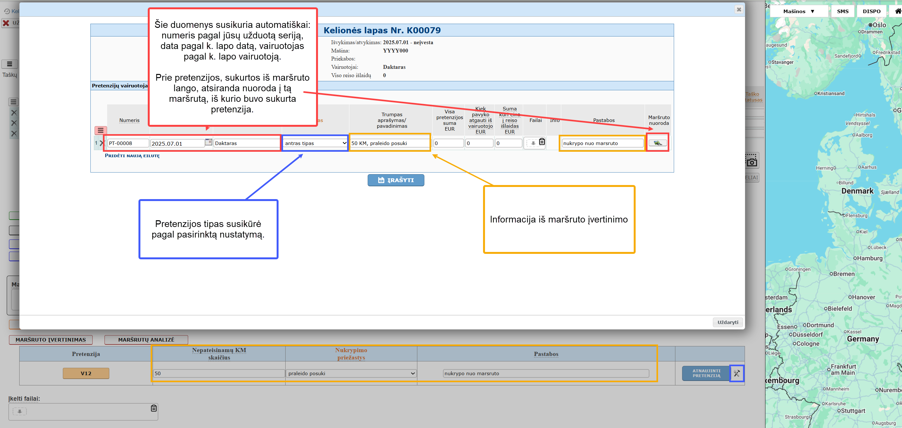This screenshot has width=902, height=428.
Task: Edit trip expense sum field
Action: pos(509,143)
